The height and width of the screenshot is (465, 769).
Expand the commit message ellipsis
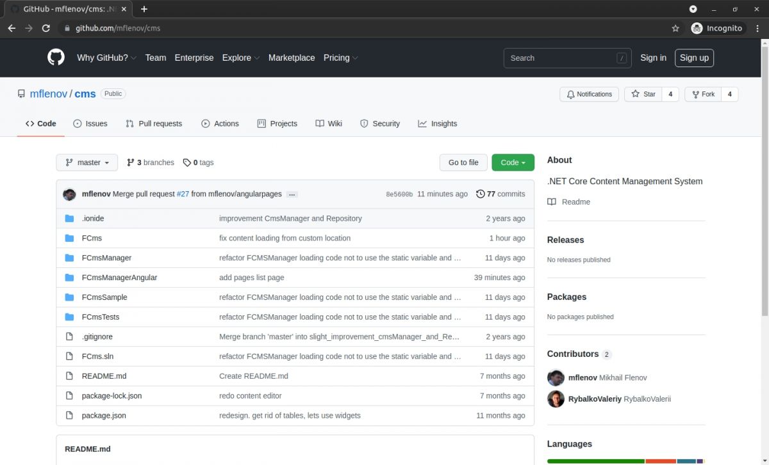tap(292, 194)
